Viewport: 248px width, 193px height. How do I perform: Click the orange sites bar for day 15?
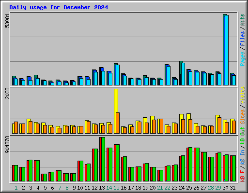point(118,123)
